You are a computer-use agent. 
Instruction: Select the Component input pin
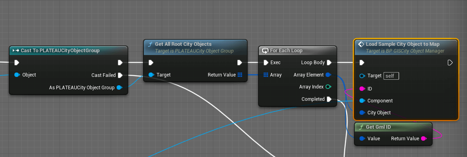click(x=362, y=101)
